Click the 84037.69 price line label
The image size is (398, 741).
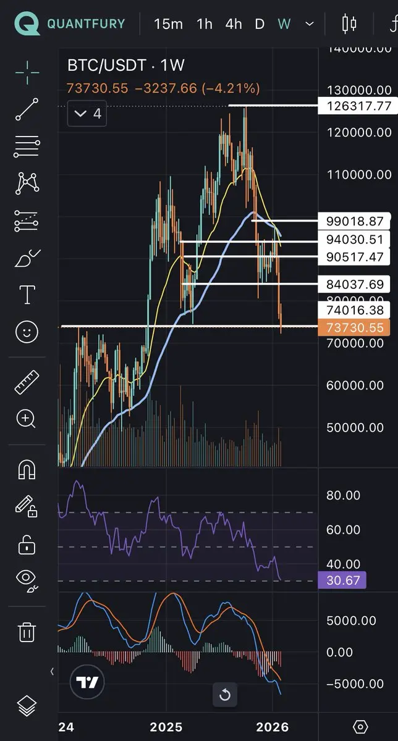[x=355, y=285]
